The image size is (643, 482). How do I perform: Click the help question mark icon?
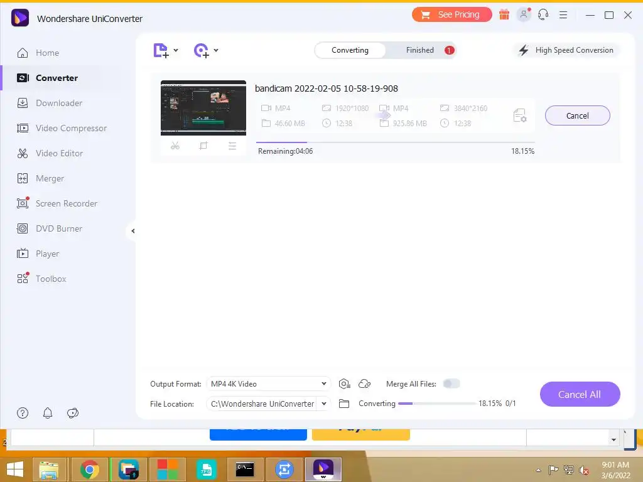23,413
